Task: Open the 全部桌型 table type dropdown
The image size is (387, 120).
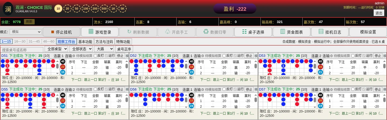Action: click(x=56, y=49)
